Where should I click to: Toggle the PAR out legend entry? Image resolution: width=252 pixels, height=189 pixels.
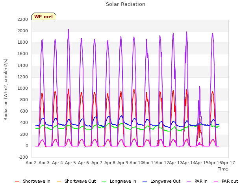(226, 181)
